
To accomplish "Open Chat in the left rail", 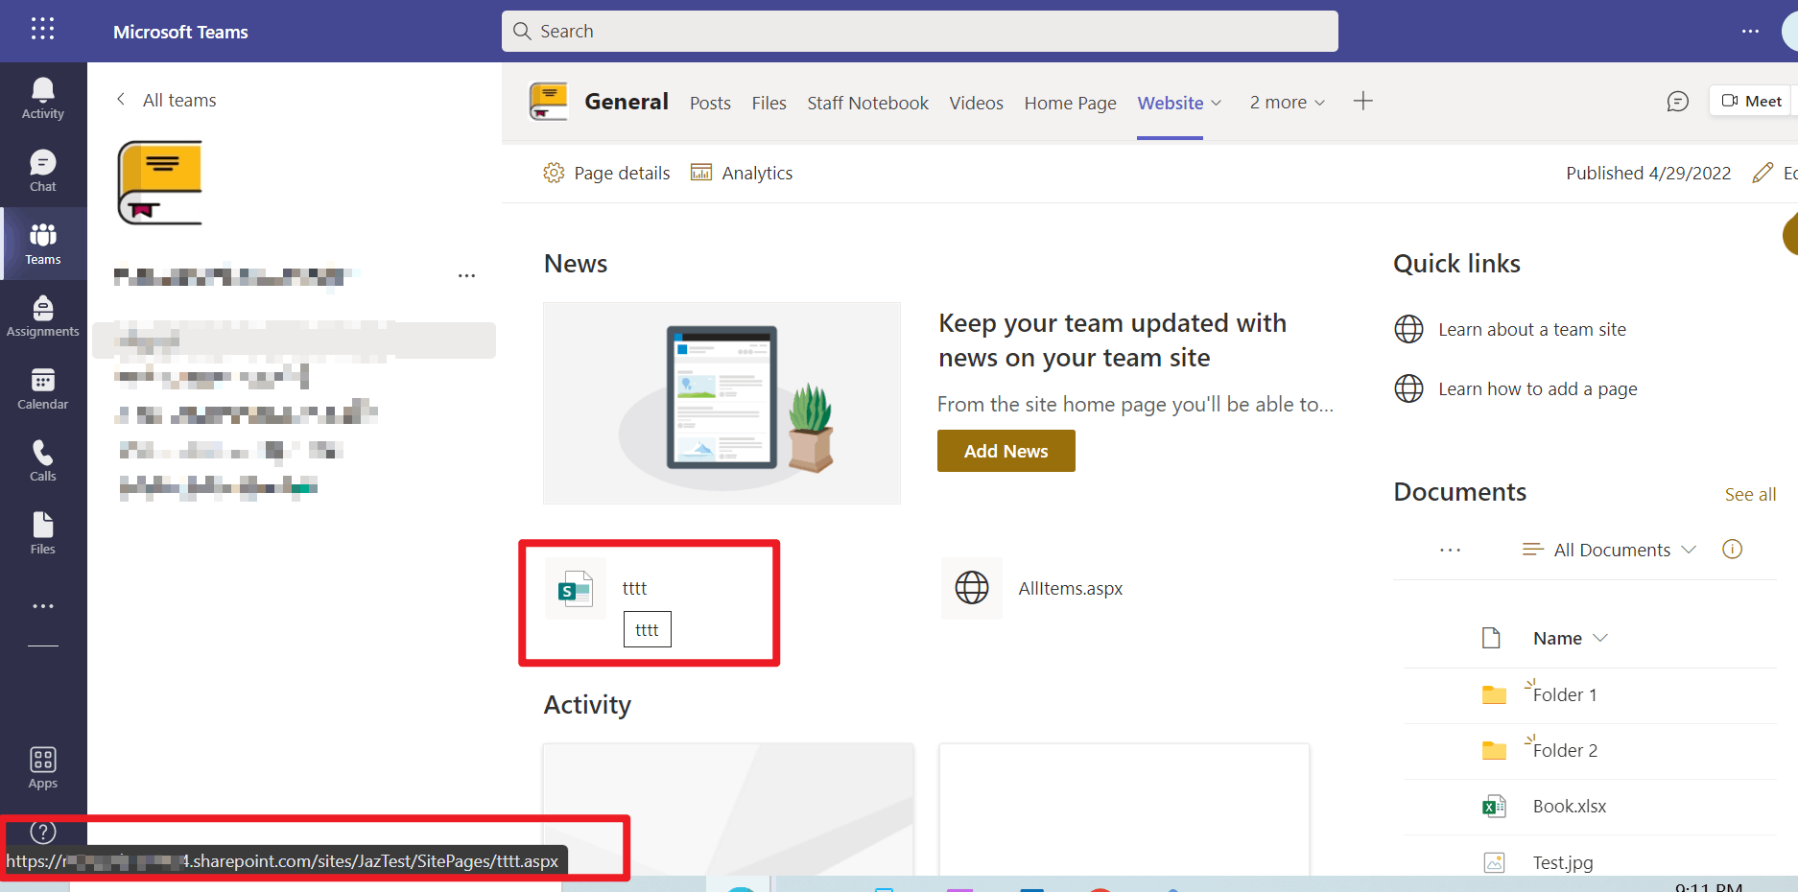I will [x=43, y=172].
